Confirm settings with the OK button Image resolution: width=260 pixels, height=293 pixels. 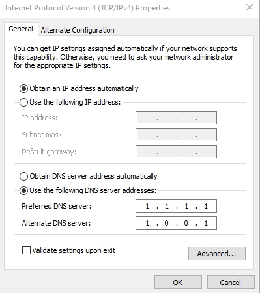178,283
